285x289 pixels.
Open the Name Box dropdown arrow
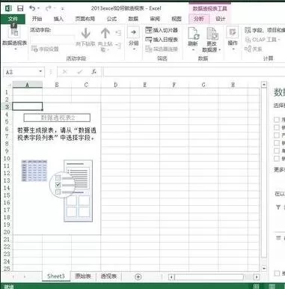point(40,72)
